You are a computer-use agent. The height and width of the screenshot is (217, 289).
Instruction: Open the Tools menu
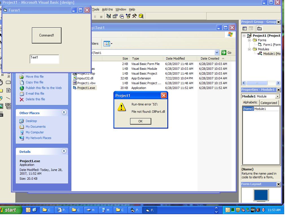96,9
